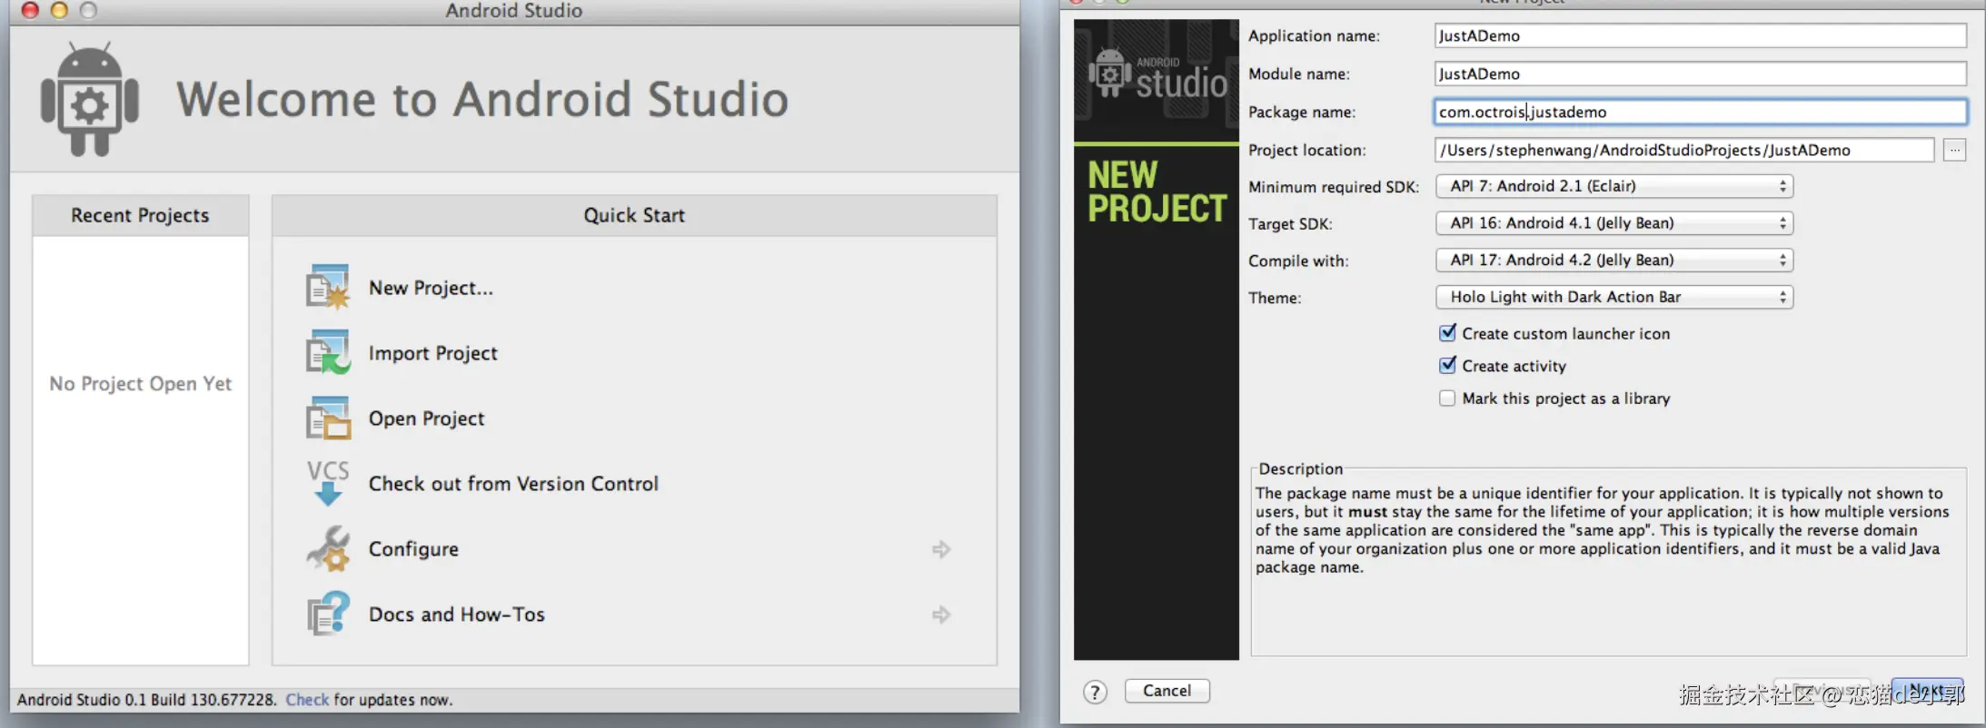Click the New Project star icon
1986x728 pixels.
328,287
